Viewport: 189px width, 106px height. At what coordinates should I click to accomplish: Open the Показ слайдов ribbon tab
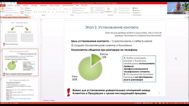(54, 5)
